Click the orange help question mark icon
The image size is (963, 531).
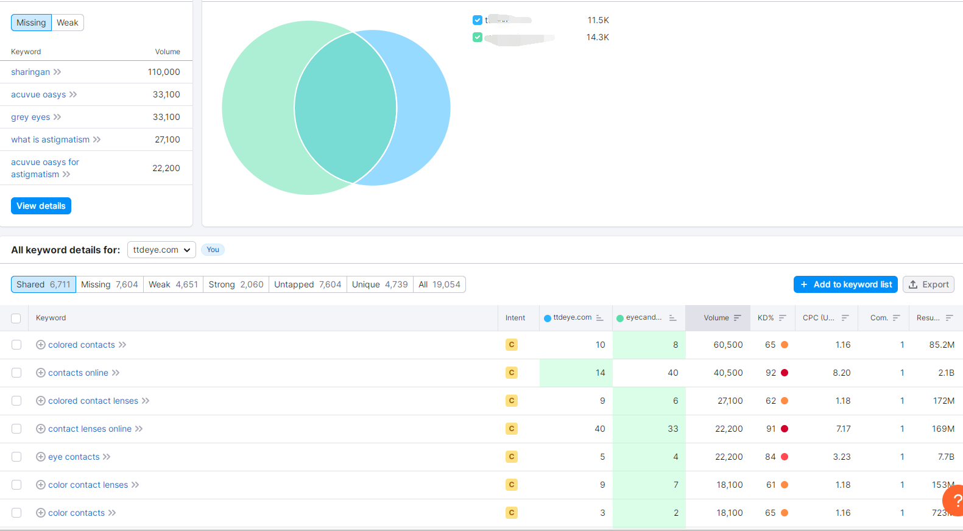click(955, 501)
